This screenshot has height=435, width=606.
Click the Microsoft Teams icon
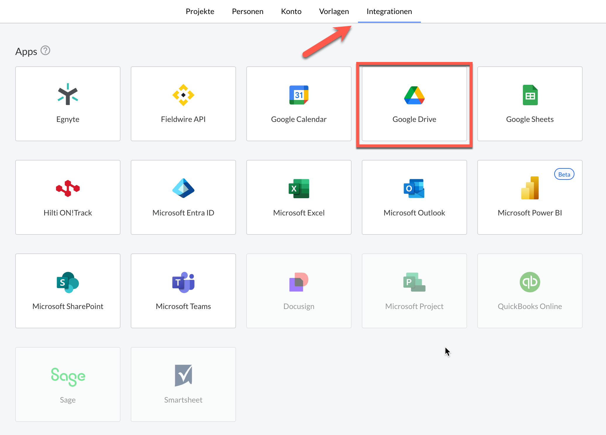pyautogui.click(x=183, y=282)
